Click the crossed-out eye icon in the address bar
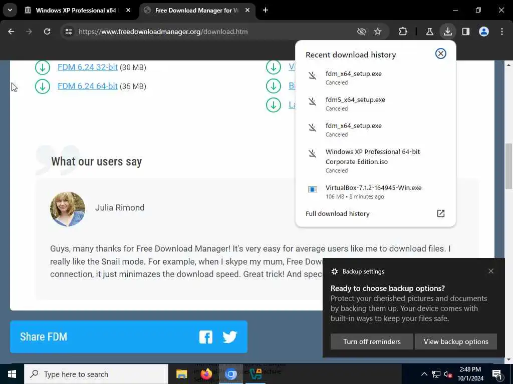This screenshot has width=513, height=384. (x=361, y=31)
